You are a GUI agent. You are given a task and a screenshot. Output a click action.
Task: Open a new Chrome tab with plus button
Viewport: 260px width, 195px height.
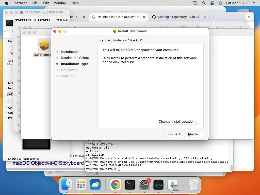[214, 17]
